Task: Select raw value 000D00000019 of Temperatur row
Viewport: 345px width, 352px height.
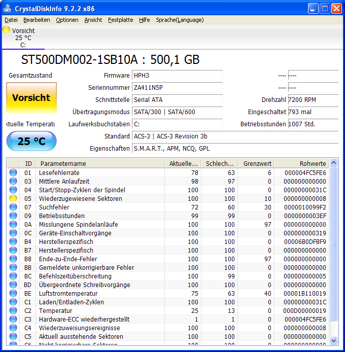Action: [x=304, y=311]
